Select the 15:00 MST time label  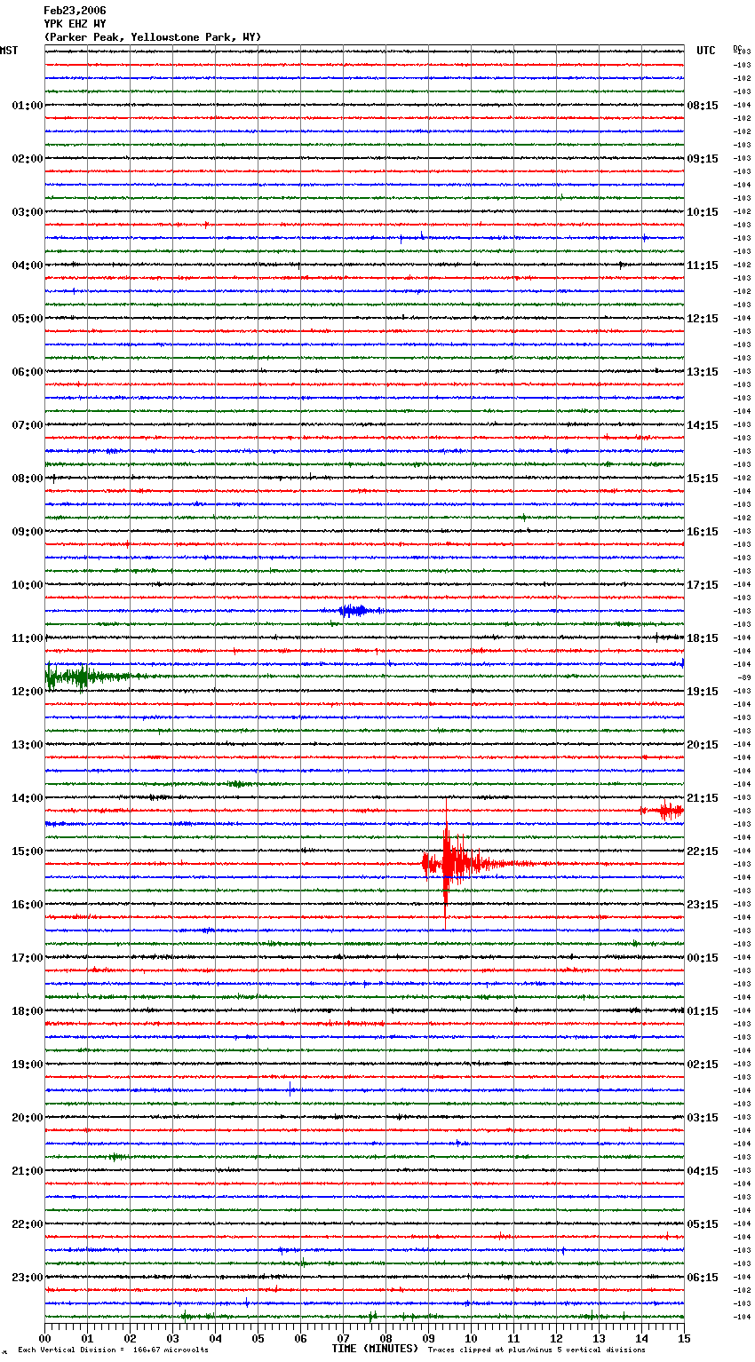[27, 851]
